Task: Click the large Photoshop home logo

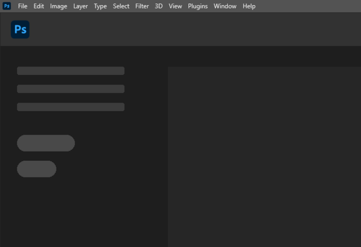Action: tap(20, 29)
